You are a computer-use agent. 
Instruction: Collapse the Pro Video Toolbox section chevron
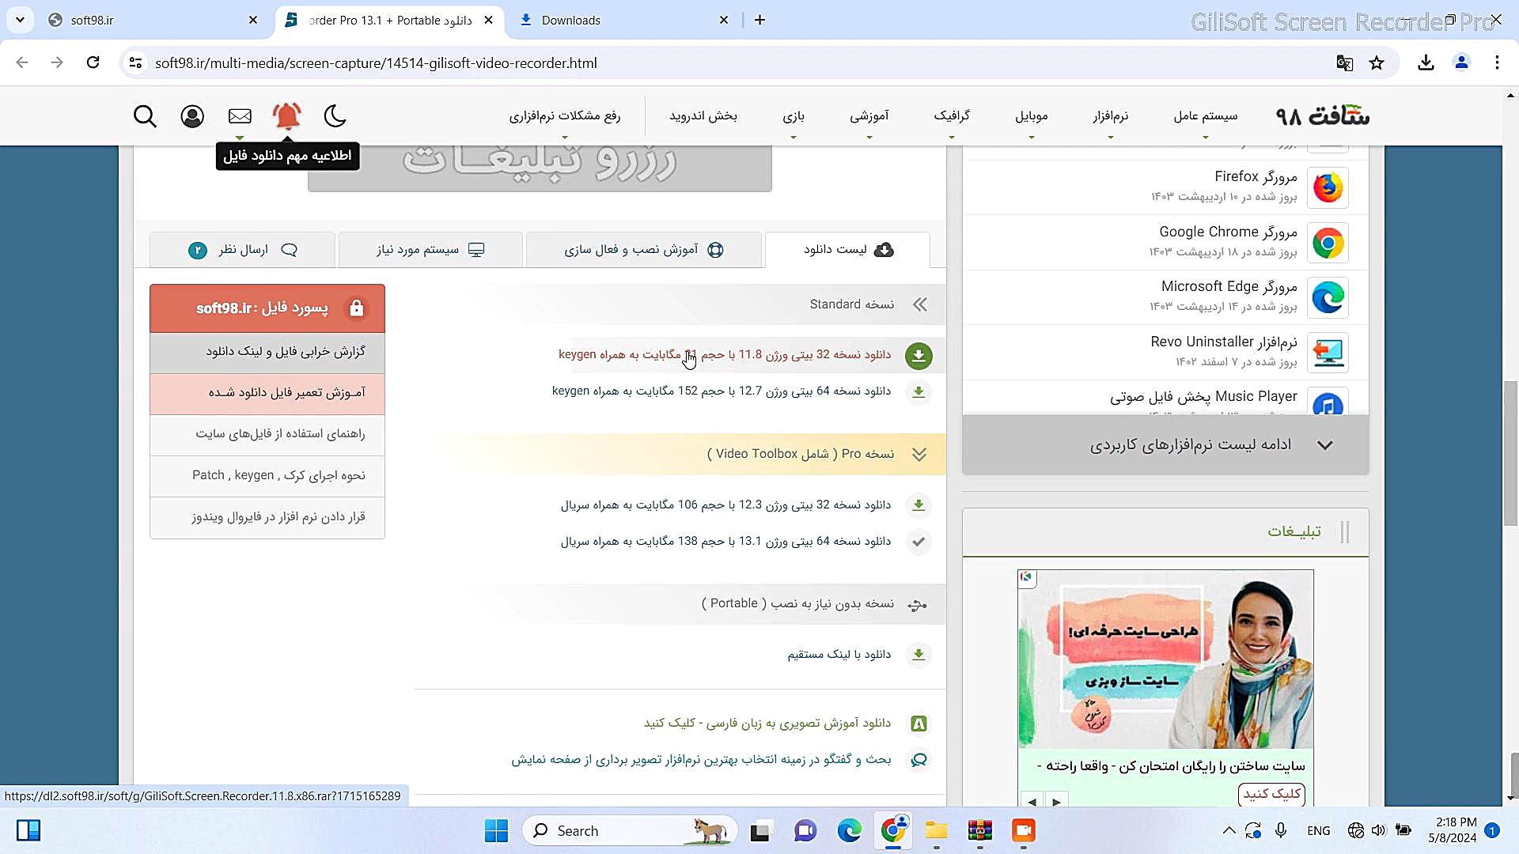point(919,455)
